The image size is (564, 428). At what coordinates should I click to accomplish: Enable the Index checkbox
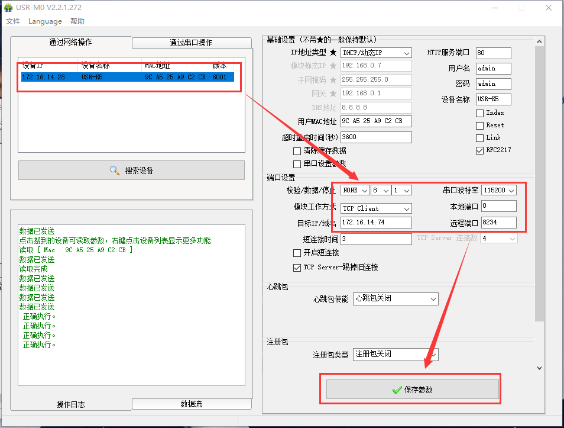(x=479, y=113)
